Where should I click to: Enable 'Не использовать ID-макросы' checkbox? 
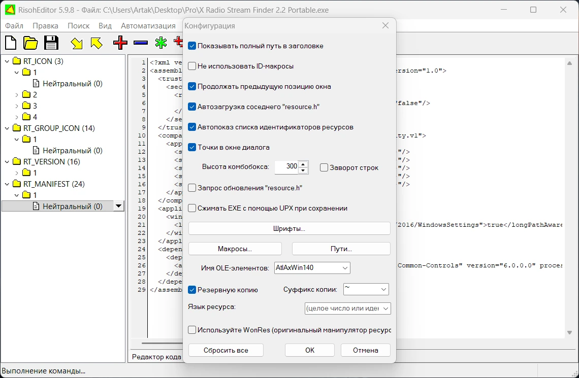[x=191, y=66]
